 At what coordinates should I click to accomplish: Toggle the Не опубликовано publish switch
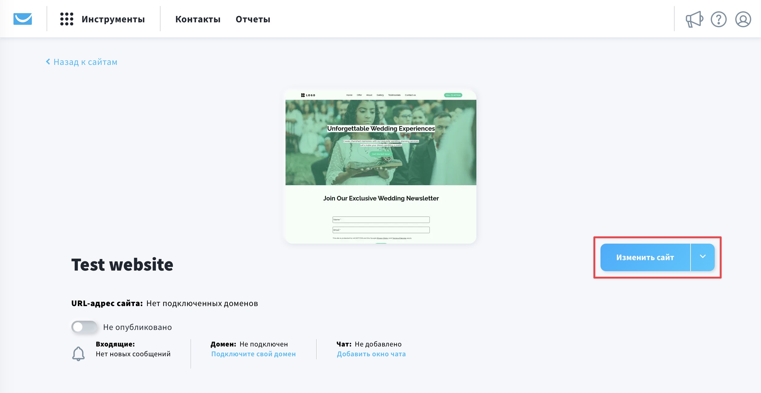(84, 327)
